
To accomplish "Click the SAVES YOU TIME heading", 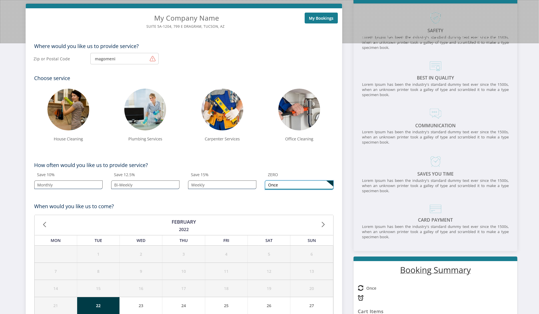I will [435, 174].
